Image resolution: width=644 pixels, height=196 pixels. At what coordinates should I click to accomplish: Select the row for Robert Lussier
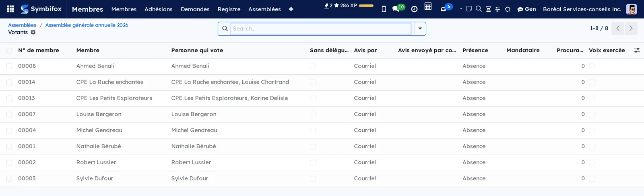9,163
